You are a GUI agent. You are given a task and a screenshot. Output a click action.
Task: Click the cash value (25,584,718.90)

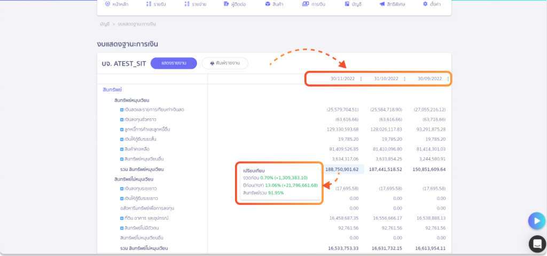(386, 110)
